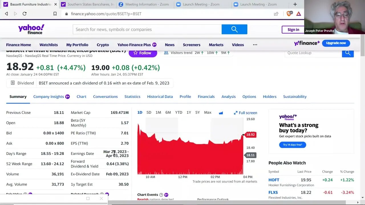
Task: Click Try 14 days free button
Action: [x=293, y=145]
